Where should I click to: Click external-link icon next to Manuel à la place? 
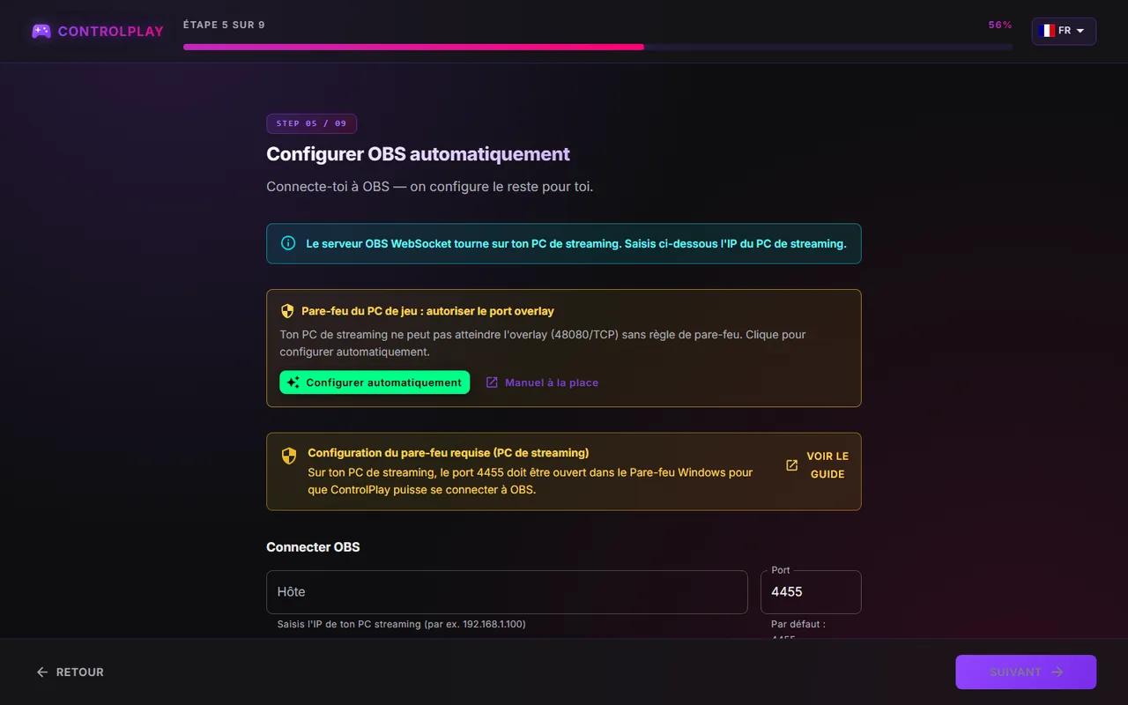[493, 382]
